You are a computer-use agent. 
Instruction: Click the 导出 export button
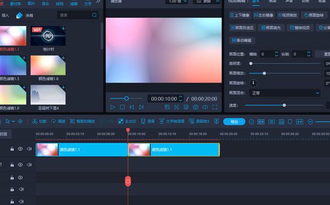[x=234, y=122]
